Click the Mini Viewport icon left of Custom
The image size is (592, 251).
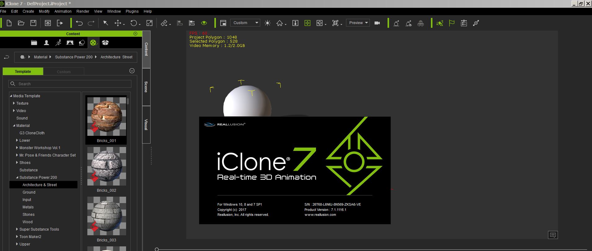click(223, 23)
